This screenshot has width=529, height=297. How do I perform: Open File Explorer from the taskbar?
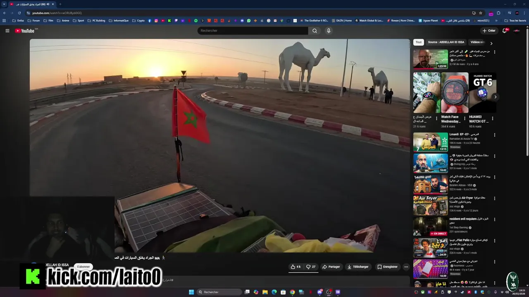(x=265, y=292)
